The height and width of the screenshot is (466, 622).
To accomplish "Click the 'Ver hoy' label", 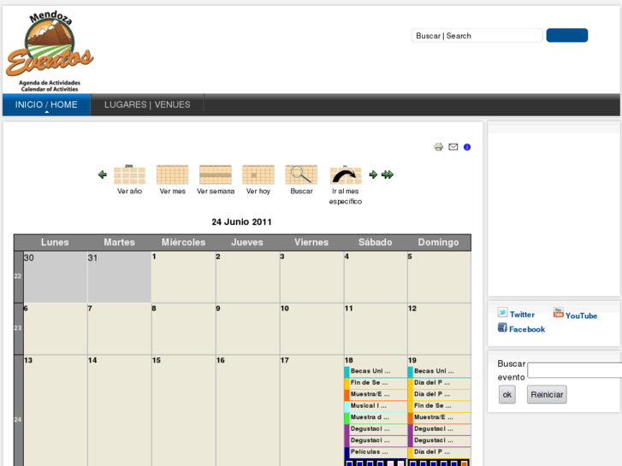I will point(258,192).
